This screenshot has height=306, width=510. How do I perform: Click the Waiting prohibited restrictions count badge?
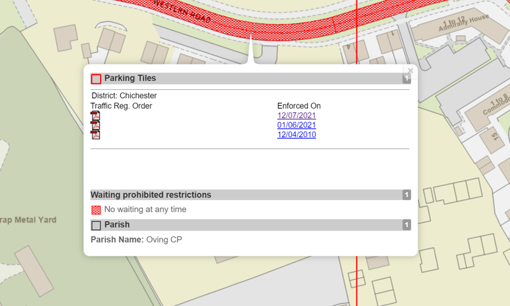pyautogui.click(x=406, y=195)
